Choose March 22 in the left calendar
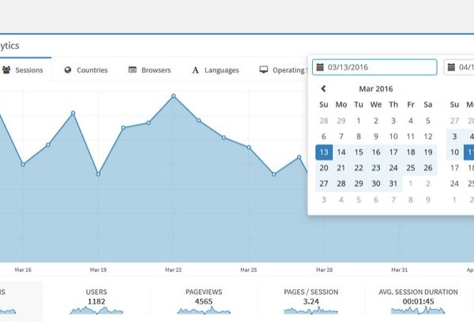 [359, 168]
